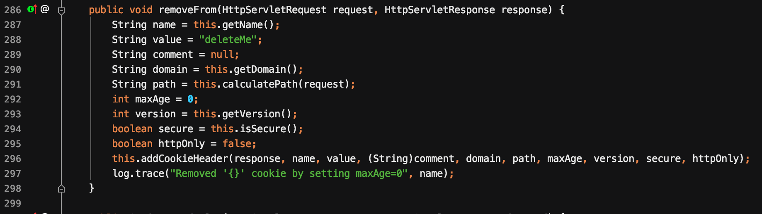Click the closing fold marker at line 298
762x214 pixels.
61,189
